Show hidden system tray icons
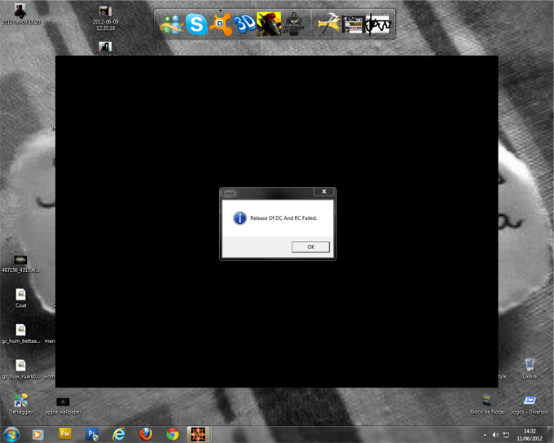 (x=483, y=434)
